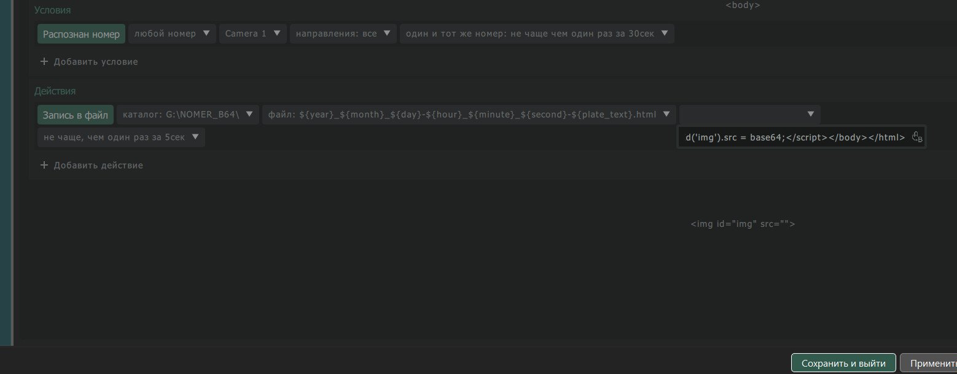The image size is (957, 374).
Task: Open the 'каталог: G:\NOMER_B64\' dropdown
Action: tap(188, 115)
